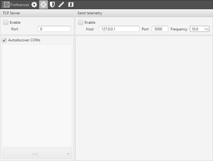The width and height of the screenshot is (213, 161).
Task: Click the Frequency field showing 10.0
Action: tap(200, 29)
